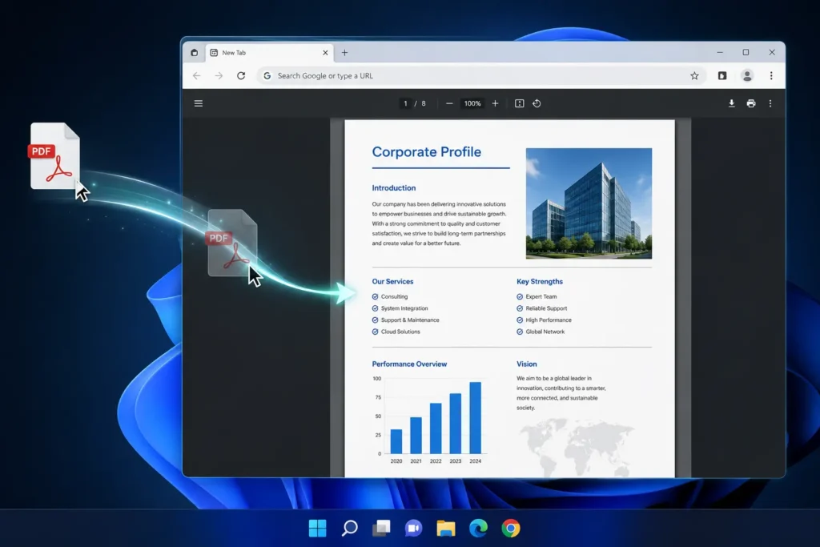Print the PDF document

tap(751, 103)
